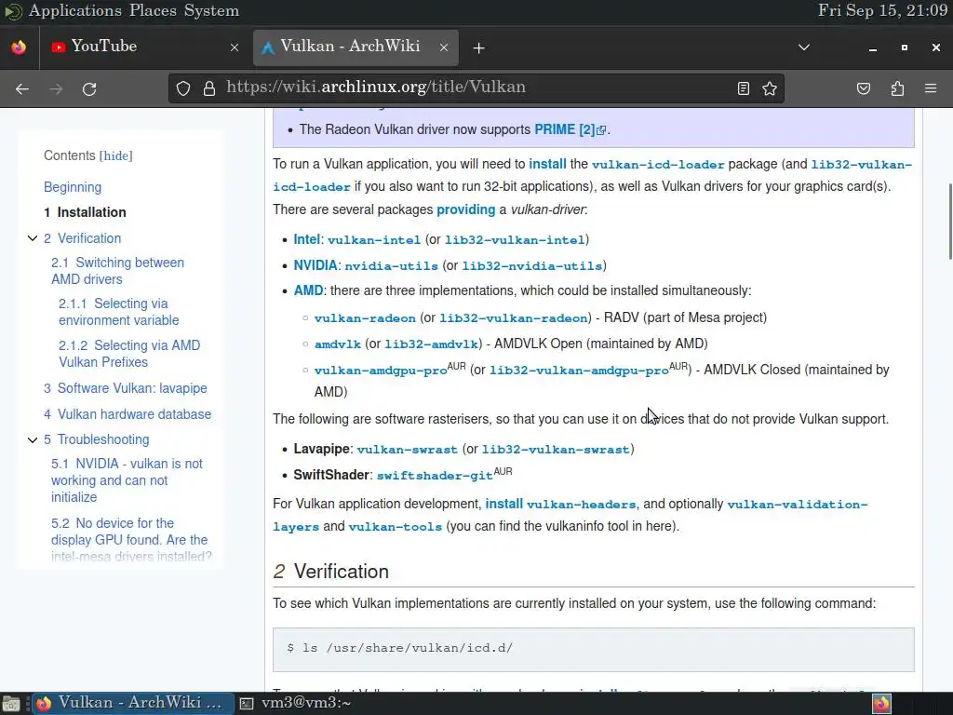The image size is (953, 715).
Task: Go to 1 Installation in contents
Action: tap(85, 212)
